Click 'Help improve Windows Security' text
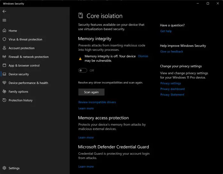This screenshot has height=174, width=223. tap(183, 46)
